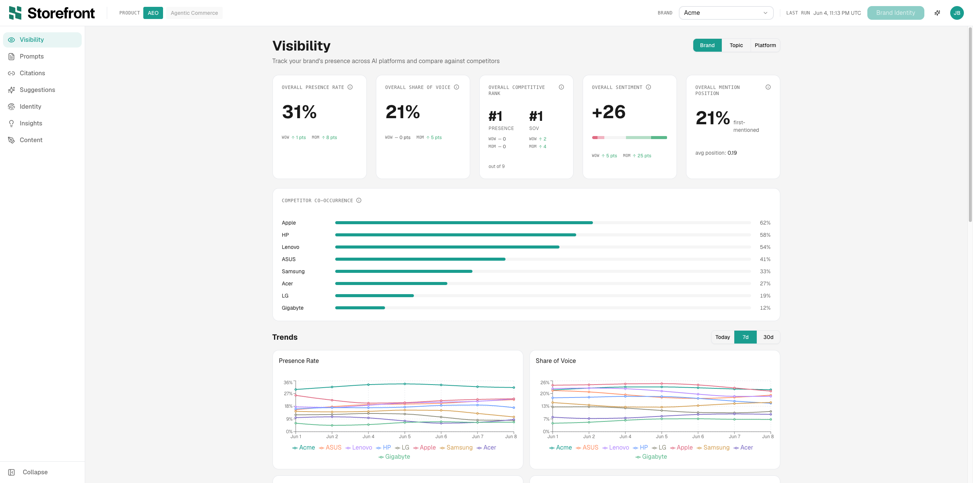The height and width of the screenshot is (483, 973).
Task: Click the sentiment distribution bar
Action: point(629,138)
